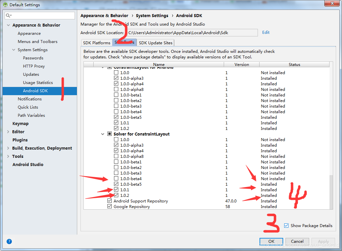Click the Version column header

click(242, 65)
